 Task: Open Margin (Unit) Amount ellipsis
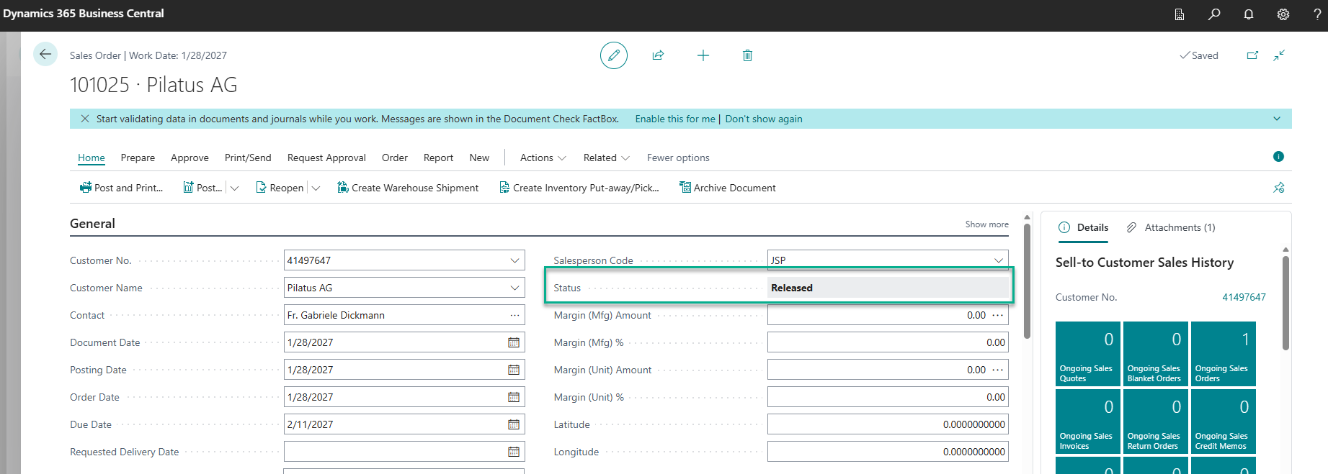coord(998,370)
